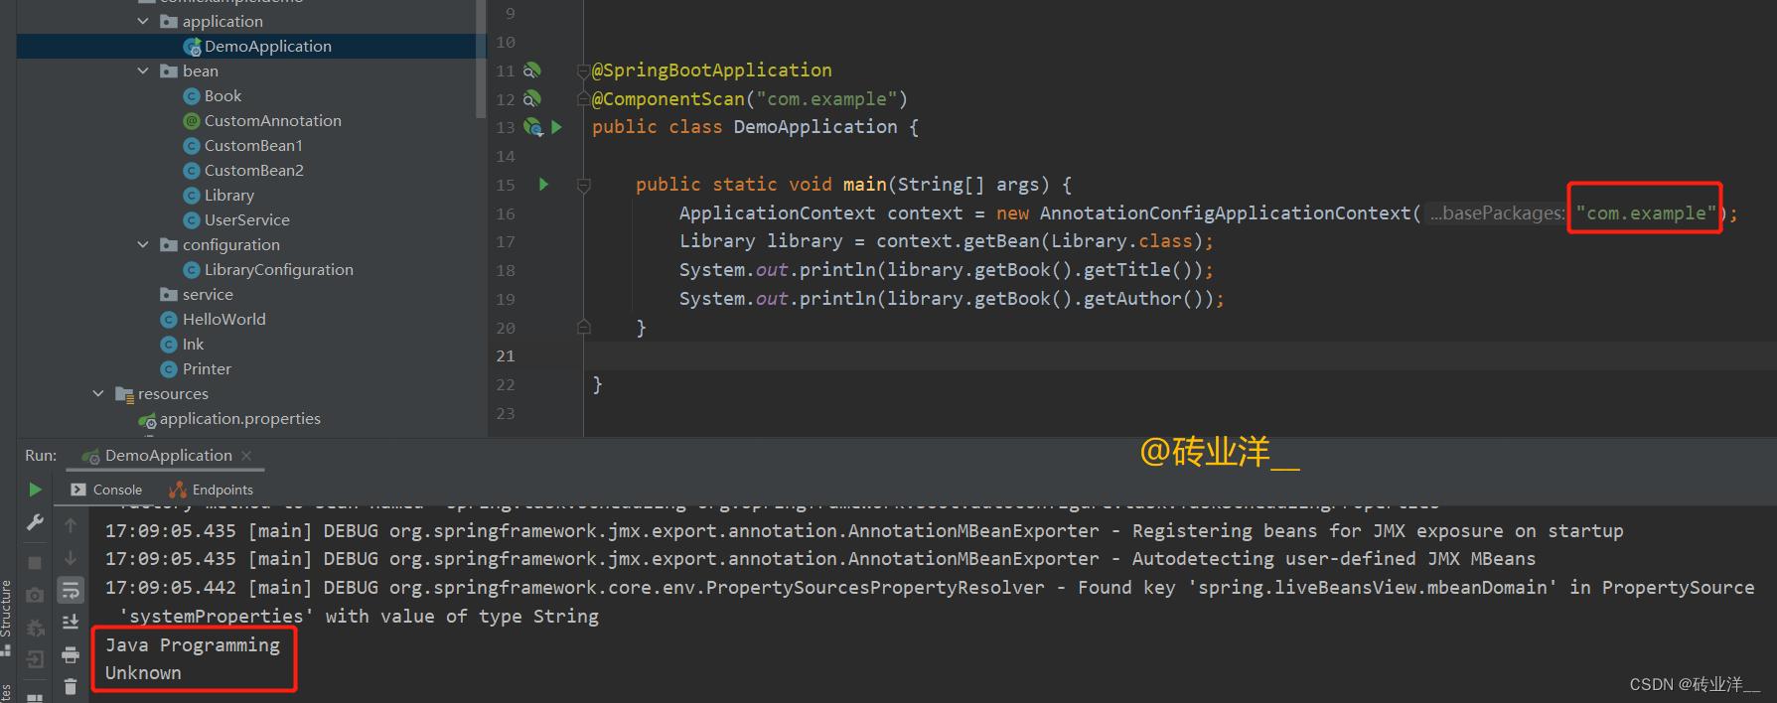Open run configuration wrench icon
Image resolution: width=1777 pixels, height=703 pixels.
pyautogui.click(x=35, y=522)
